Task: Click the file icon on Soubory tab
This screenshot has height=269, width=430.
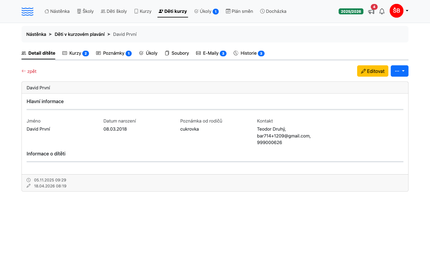Action: tap(167, 53)
